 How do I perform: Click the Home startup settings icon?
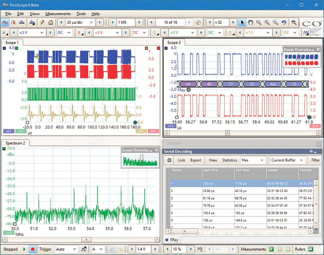[50, 22]
